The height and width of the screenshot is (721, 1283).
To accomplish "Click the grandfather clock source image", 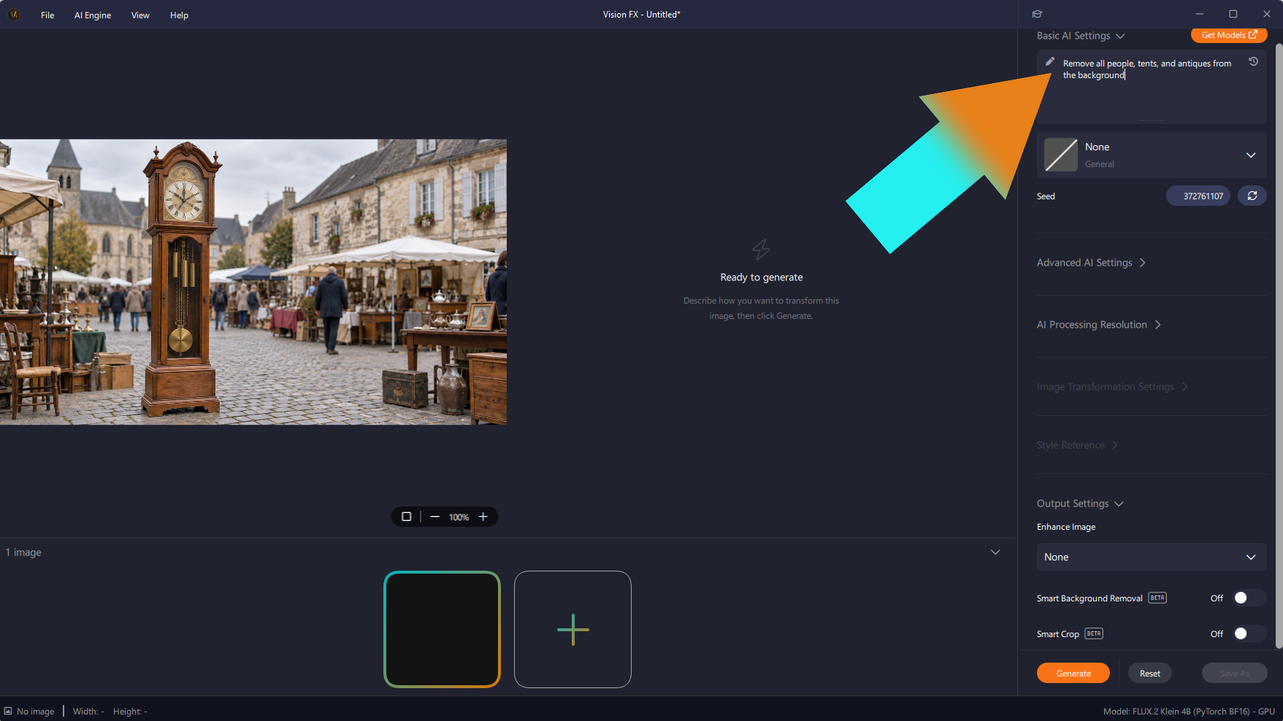I will pyautogui.click(x=253, y=282).
